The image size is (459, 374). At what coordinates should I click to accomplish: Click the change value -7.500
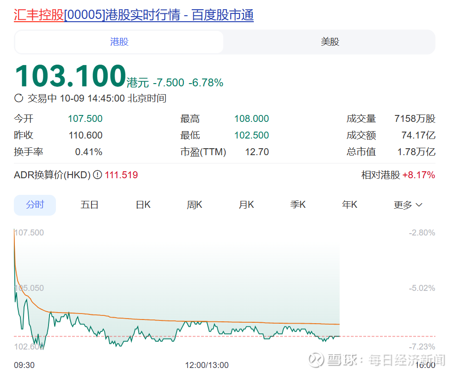tap(169, 83)
